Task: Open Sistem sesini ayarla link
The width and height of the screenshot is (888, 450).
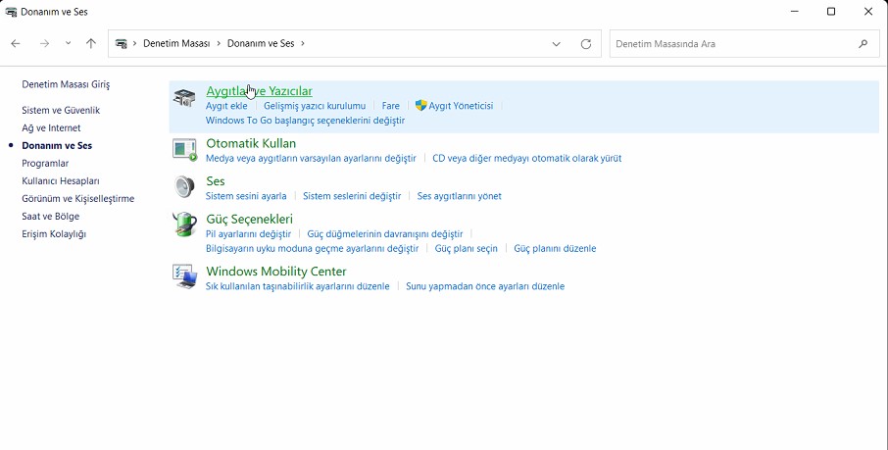Action: 246,196
